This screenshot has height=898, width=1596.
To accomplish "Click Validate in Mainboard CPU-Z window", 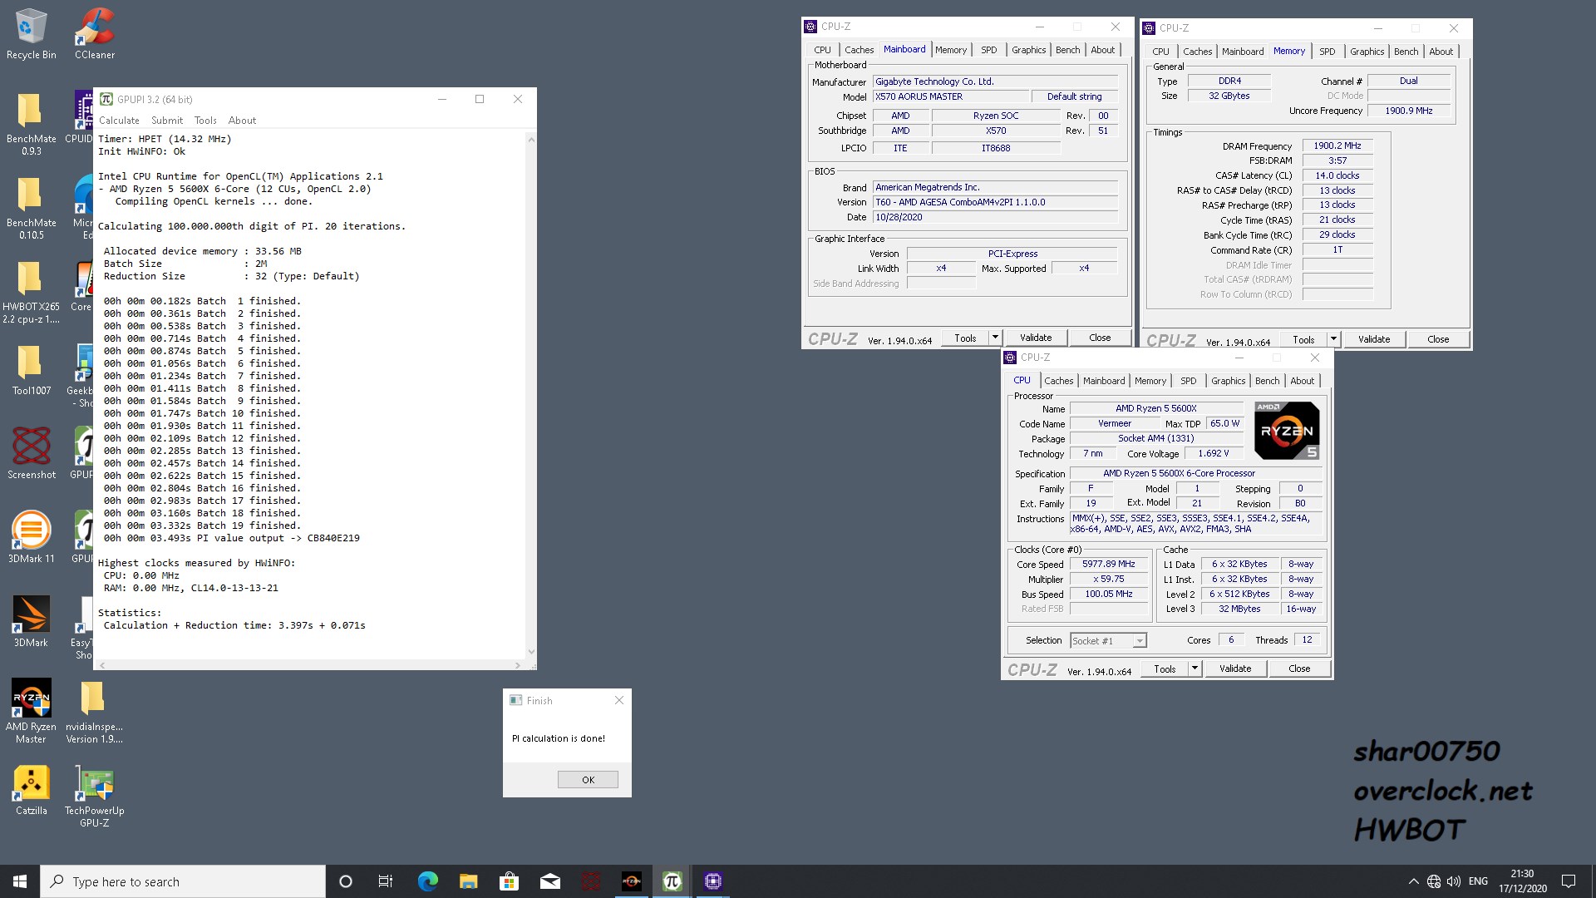I will click(x=1036, y=338).
